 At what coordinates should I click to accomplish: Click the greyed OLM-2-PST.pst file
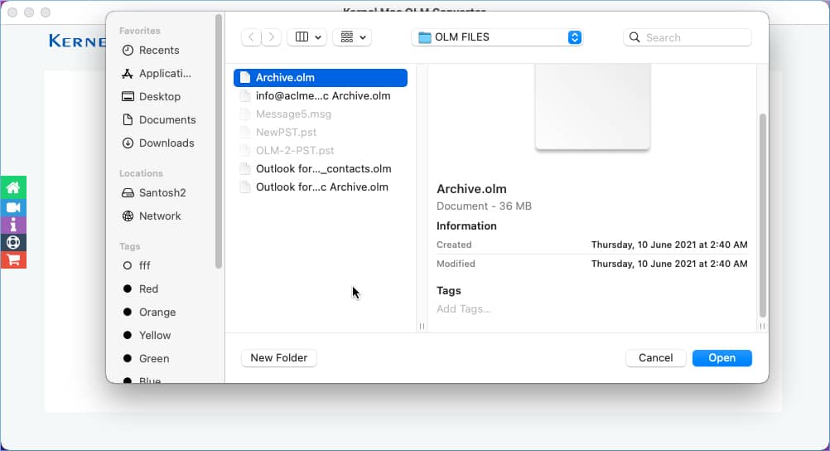(321, 151)
